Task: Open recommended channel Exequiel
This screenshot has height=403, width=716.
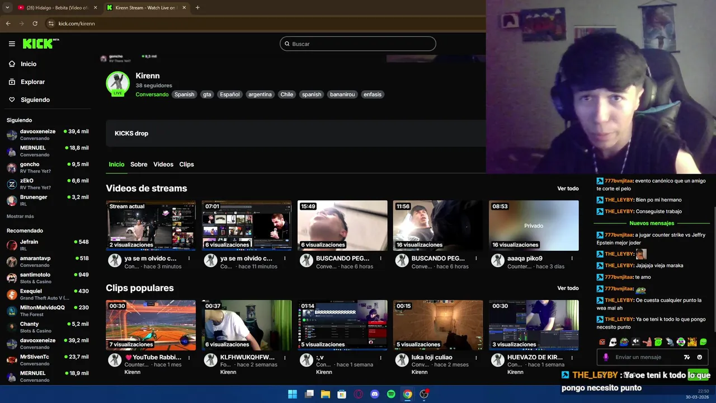Action: coord(48,294)
